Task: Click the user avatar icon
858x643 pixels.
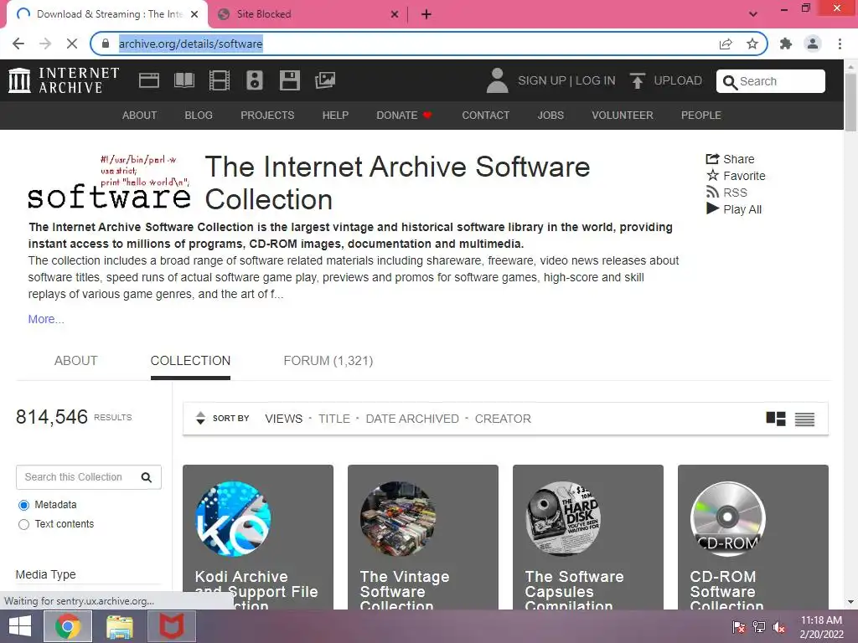Action: [x=498, y=80]
